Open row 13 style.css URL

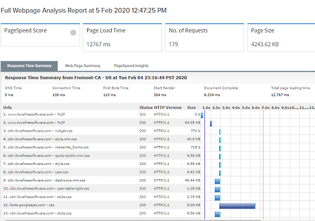click(37, 213)
